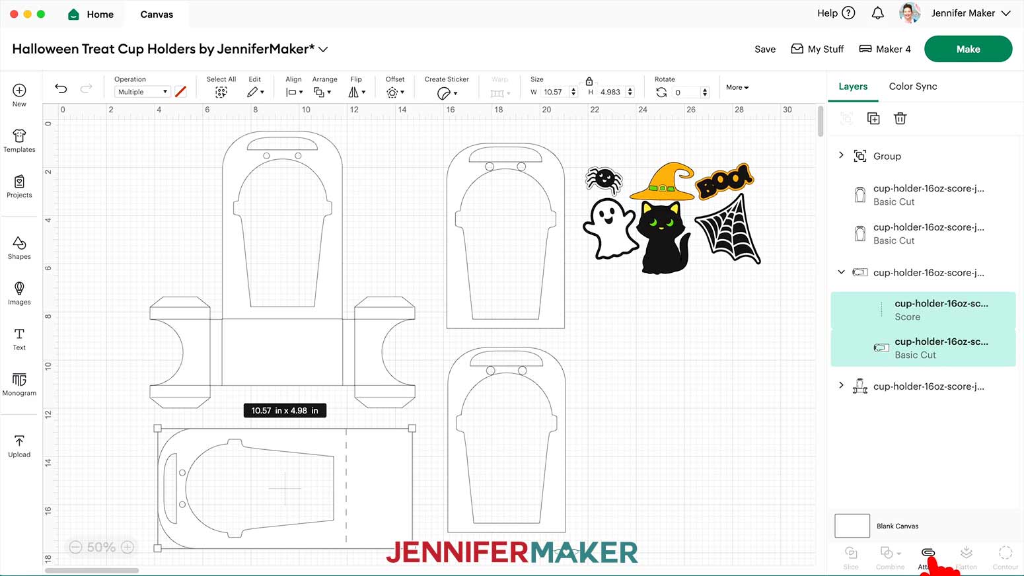1024x576 pixels.
Task: Expand the Group layer
Action: pos(841,155)
